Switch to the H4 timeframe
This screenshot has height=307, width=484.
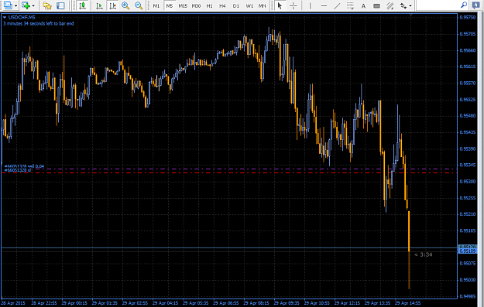click(x=222, y=5)
